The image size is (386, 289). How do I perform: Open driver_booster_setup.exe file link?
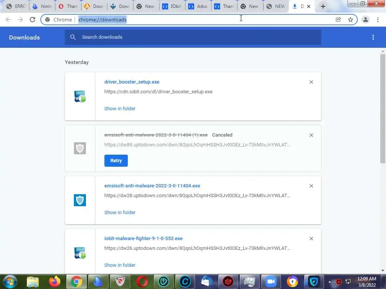(132, 82)
